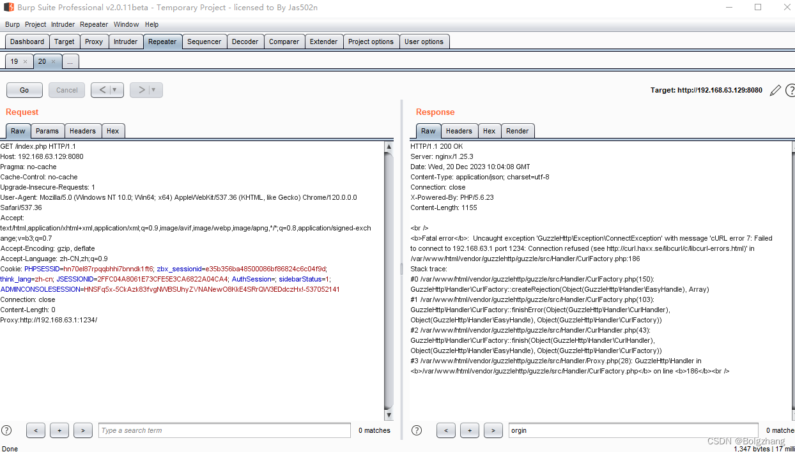
Task: Click the HTTP/1.1 200 OK response line
Action: 436,146
